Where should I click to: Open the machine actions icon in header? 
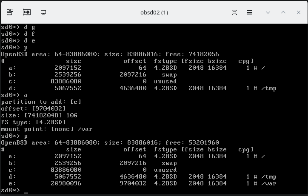(10, 12)
